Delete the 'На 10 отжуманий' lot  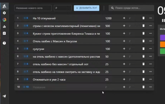click(x=143, y=18)
